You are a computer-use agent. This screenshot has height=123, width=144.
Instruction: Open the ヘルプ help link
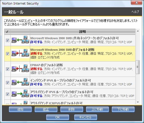coord(135,12)
